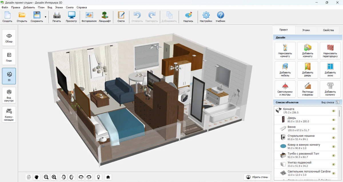Viewport: 343px width, 182px height.
Task: Click the Надпись annotation icon
Action: tap(188, 17)
